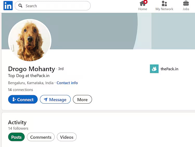Switch to the Comments activity filter

click(41, 137)
